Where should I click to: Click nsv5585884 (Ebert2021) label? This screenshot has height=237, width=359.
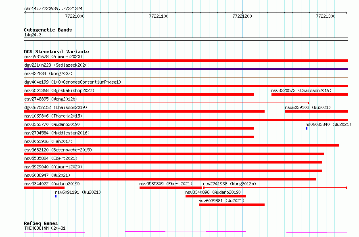51,158
